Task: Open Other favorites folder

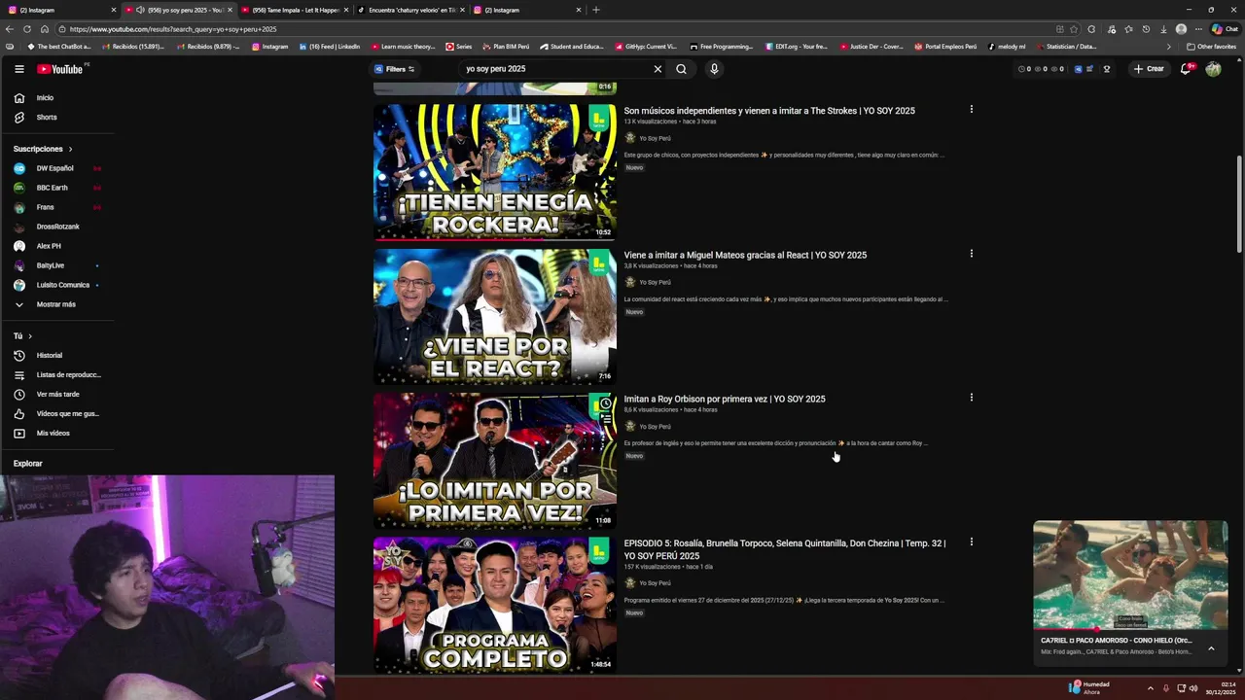Action: pos(1211,47)
